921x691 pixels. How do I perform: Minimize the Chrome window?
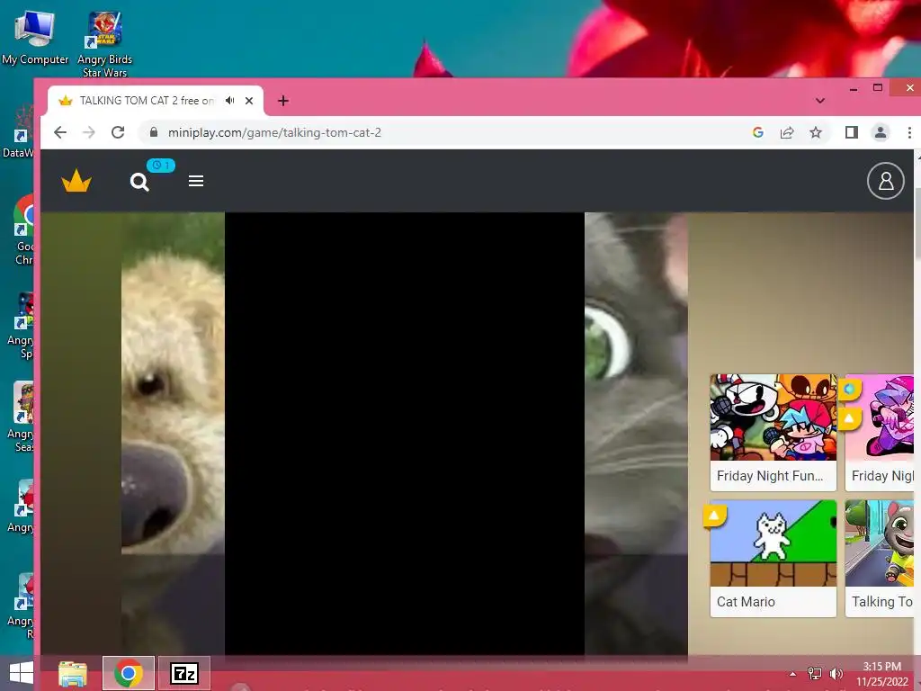(854, 88)
